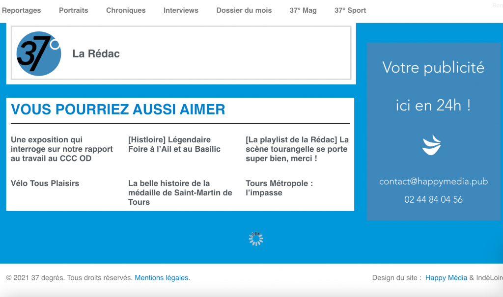Click the 37° round logo avatar
Image resolution: width=503 pixels, height=297 pixels.
[38, 54]
